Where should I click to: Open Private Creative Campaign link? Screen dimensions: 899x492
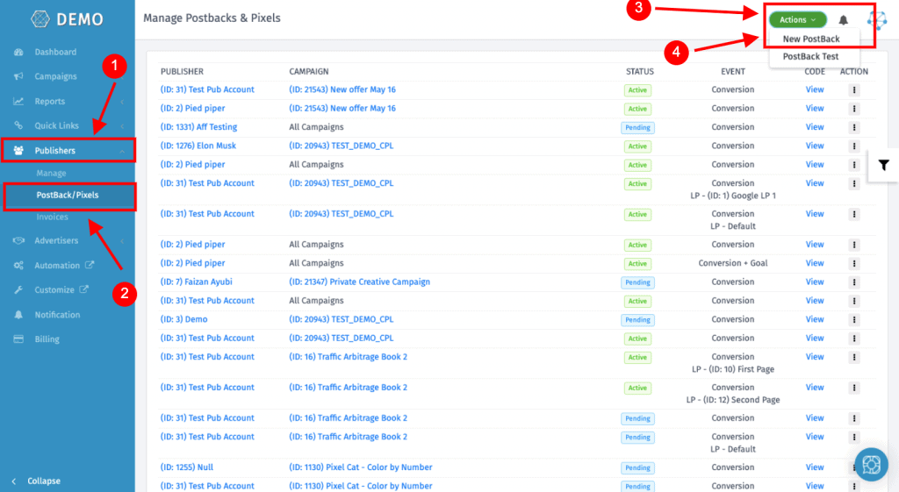click(x=359, y=282)
